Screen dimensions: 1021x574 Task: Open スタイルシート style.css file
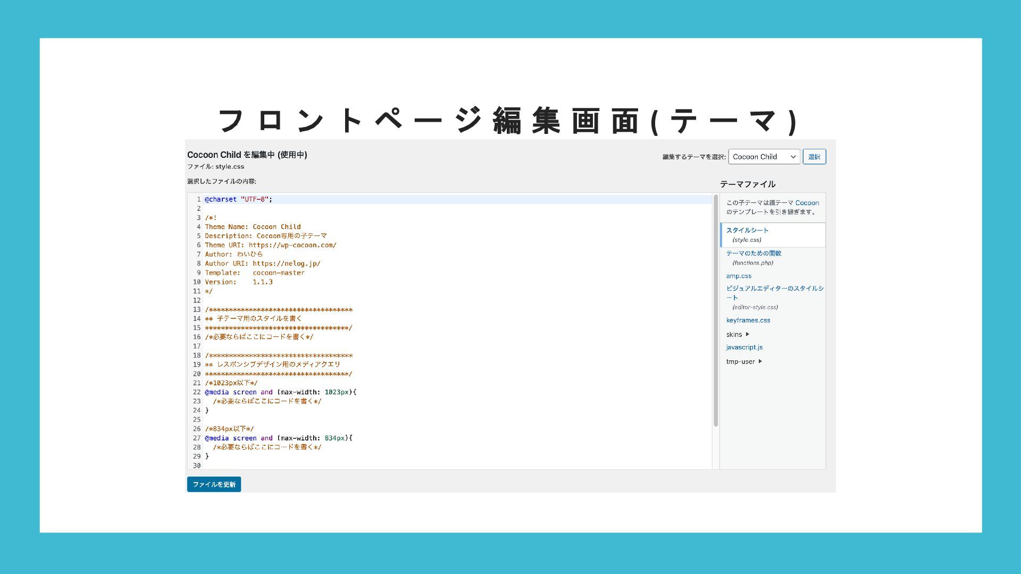[x=747, y=230]
